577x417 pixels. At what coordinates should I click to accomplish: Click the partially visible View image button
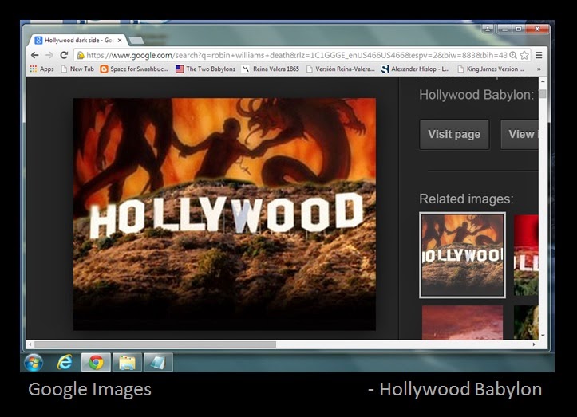(x=520, y=134)
